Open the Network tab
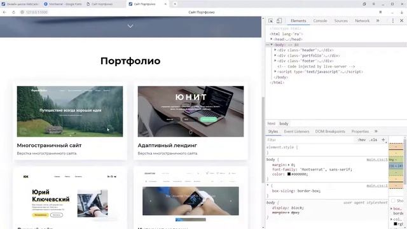The image size is (407, 229). point(362,21)
